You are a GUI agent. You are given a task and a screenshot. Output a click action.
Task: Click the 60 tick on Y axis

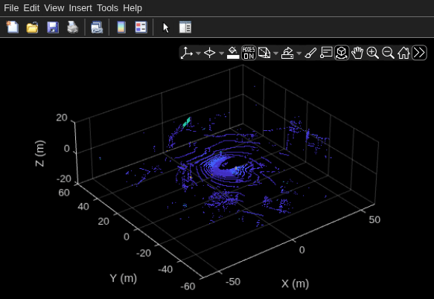click(64, 193)
